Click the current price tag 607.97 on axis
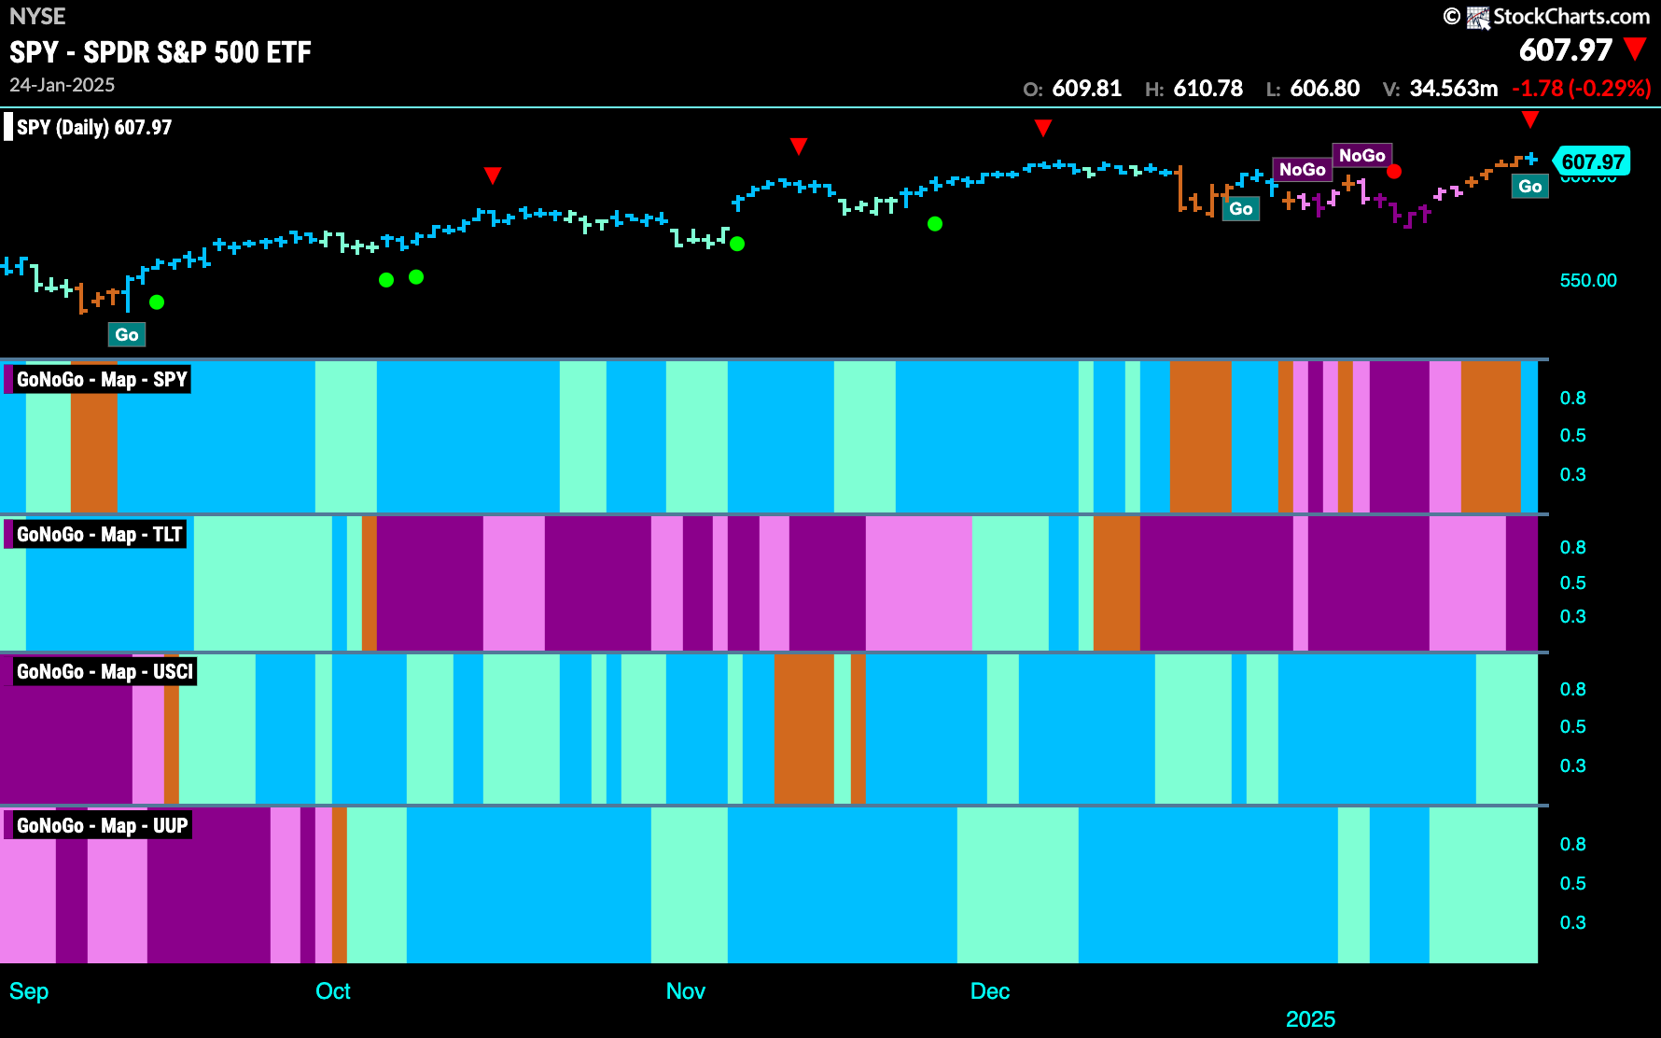The image size is (1661, 1038). tap(1592, 161)
